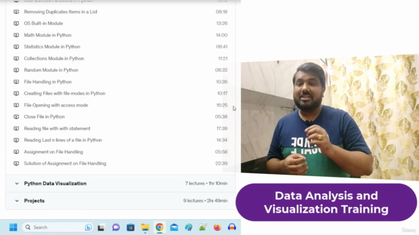
Task: Click video icon beside Creating Files with file modes
Action: (x=16, y=93)
